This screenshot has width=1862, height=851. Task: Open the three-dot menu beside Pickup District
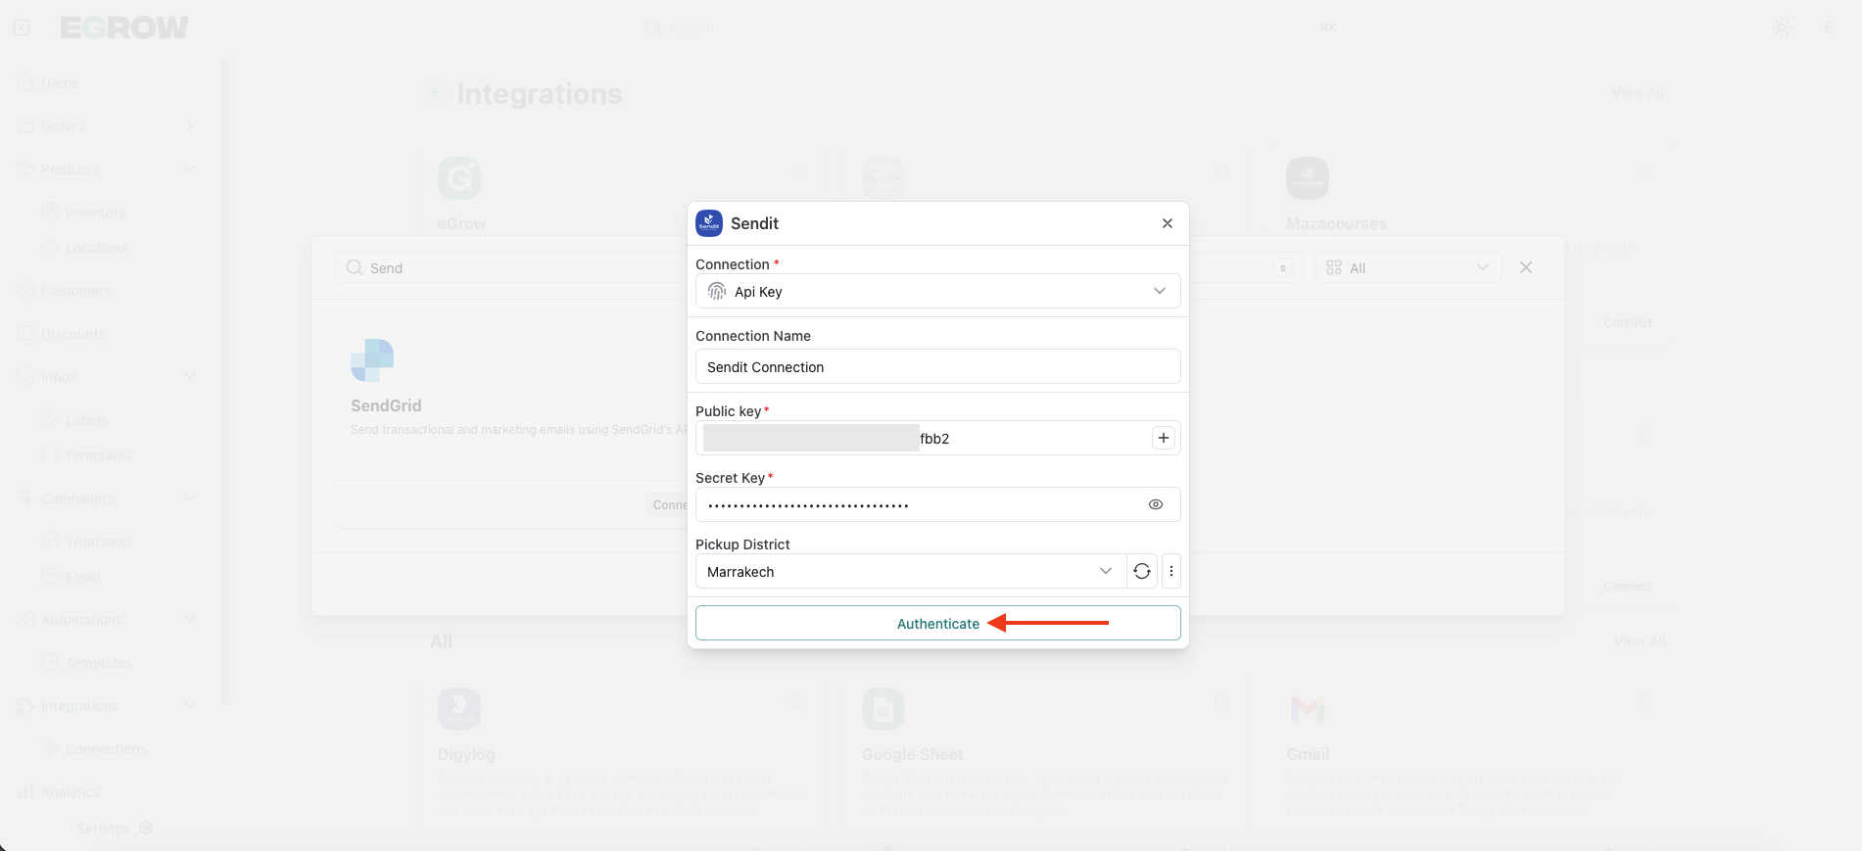1171,571
